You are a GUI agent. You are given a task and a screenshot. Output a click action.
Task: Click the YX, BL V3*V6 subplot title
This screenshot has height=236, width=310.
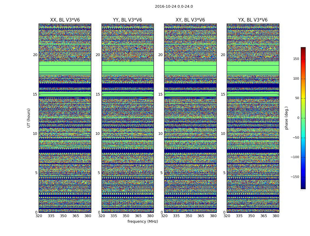click(253, 20)
